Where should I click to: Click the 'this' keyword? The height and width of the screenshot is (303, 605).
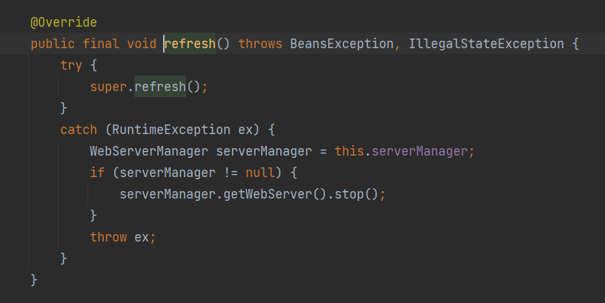coord(349,151)
